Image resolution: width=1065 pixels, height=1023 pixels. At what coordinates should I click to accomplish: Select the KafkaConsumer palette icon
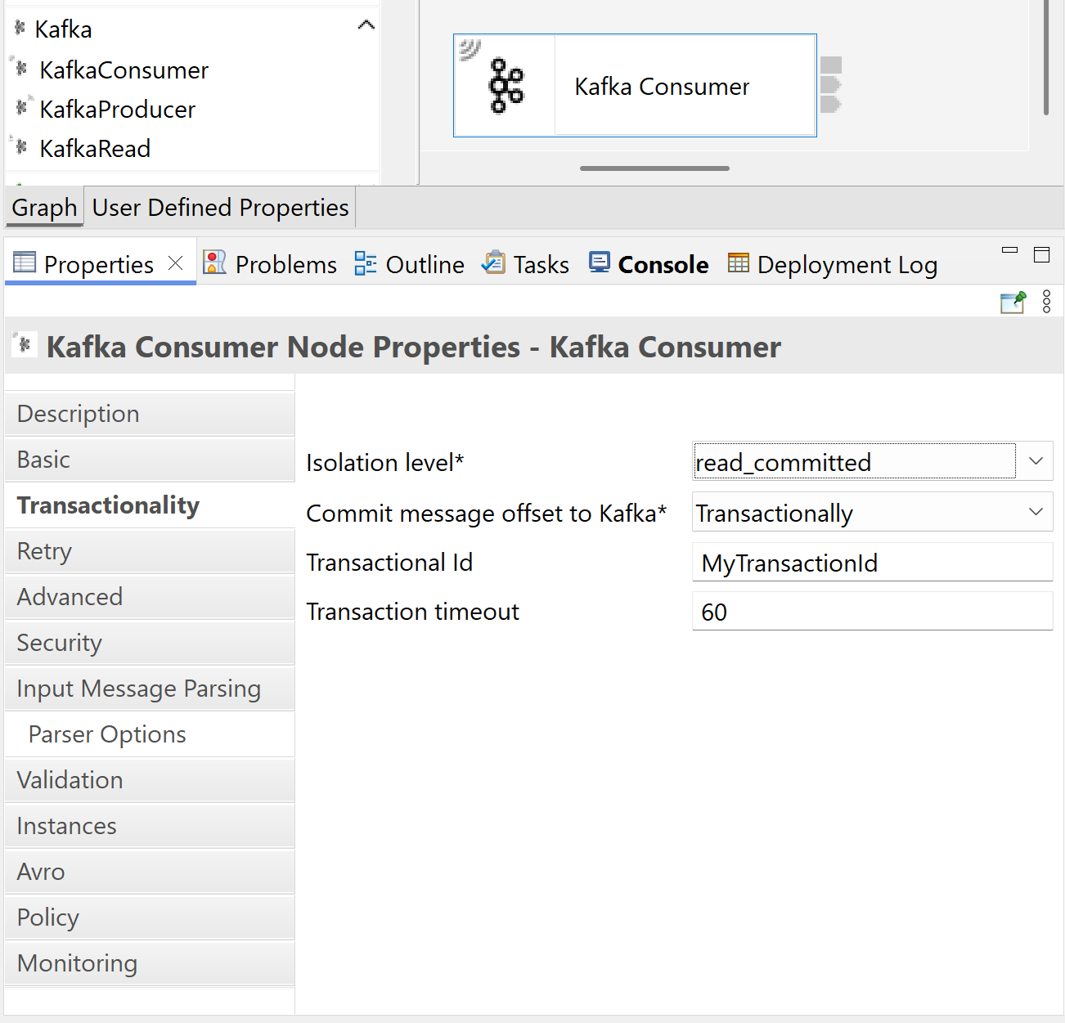pyautogui.click(x=22, y=69)
